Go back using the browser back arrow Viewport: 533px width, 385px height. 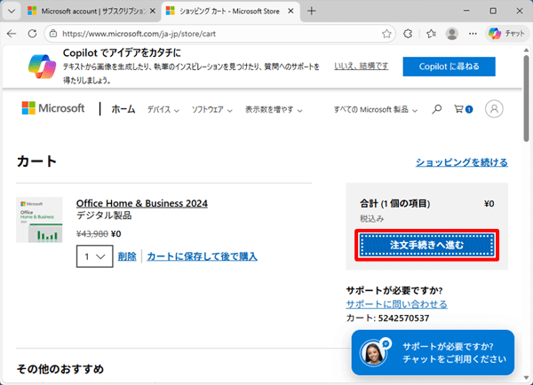pyautogui.click(x=12, y=34)
